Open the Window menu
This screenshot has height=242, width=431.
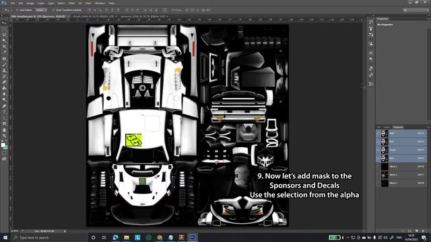click(x=100, y=3)
